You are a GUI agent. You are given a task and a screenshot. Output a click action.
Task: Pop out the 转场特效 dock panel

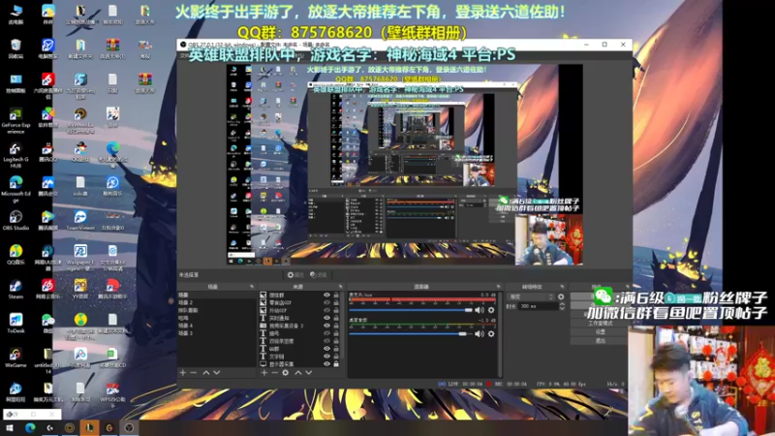562,287
